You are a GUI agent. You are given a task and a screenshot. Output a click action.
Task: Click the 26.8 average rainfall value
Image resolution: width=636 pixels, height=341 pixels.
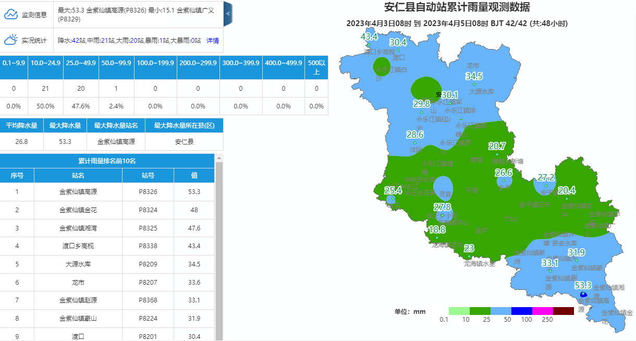[x=21, y=142]
